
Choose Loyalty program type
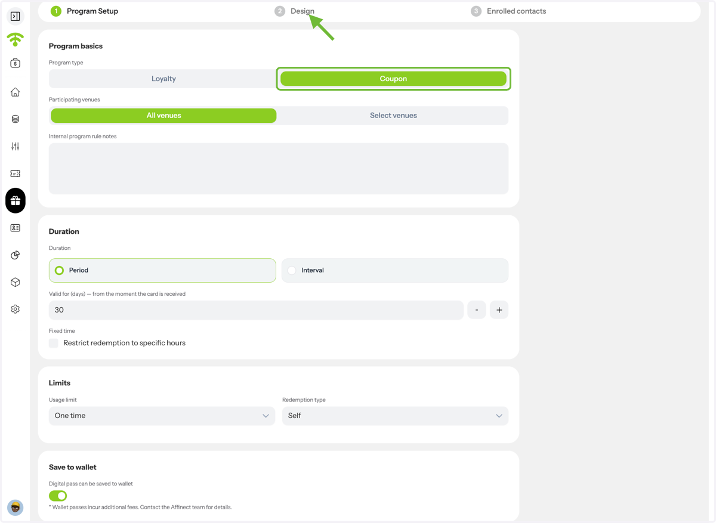[x=163, y=79]
